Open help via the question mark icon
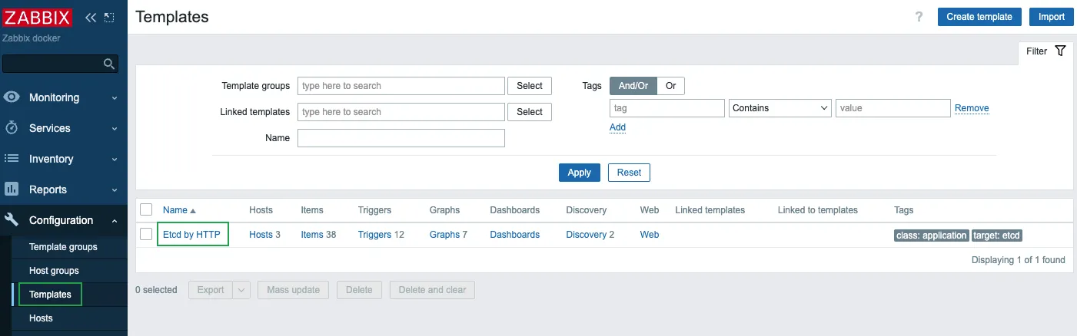 point(919,17)
